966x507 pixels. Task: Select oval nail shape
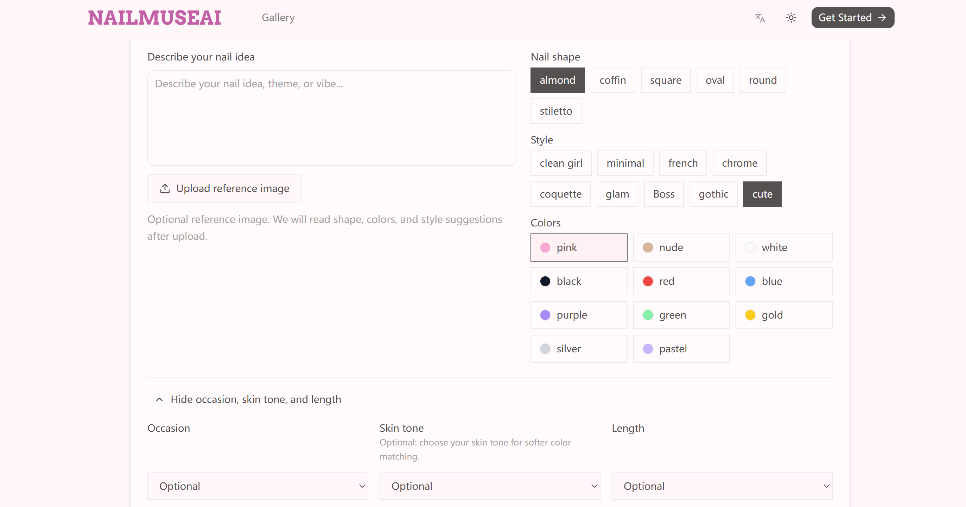point(715,80)
